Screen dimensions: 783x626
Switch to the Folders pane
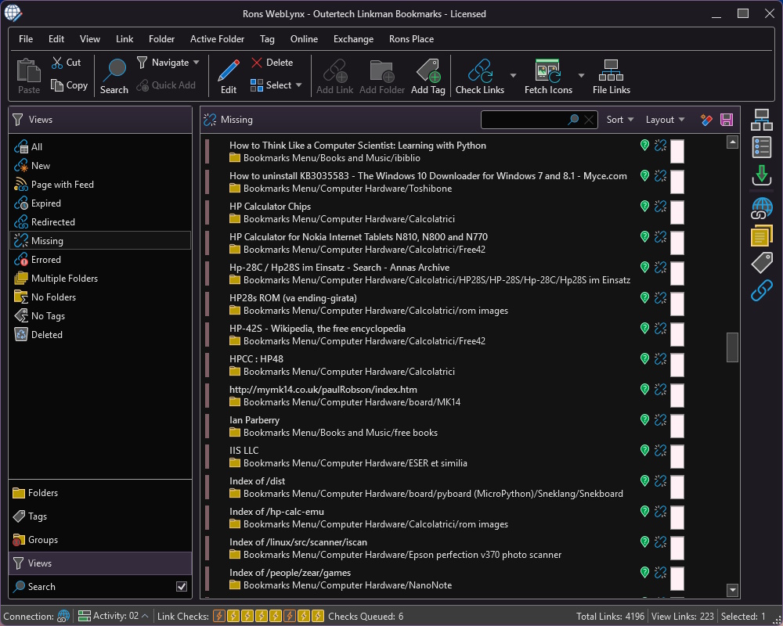(100, 493)
